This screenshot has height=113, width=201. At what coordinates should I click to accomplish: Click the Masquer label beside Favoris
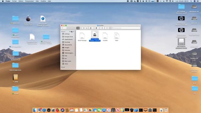tap(72, 31)
